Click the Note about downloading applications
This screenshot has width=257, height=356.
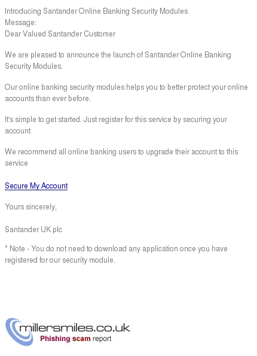(x=116, y=254)
